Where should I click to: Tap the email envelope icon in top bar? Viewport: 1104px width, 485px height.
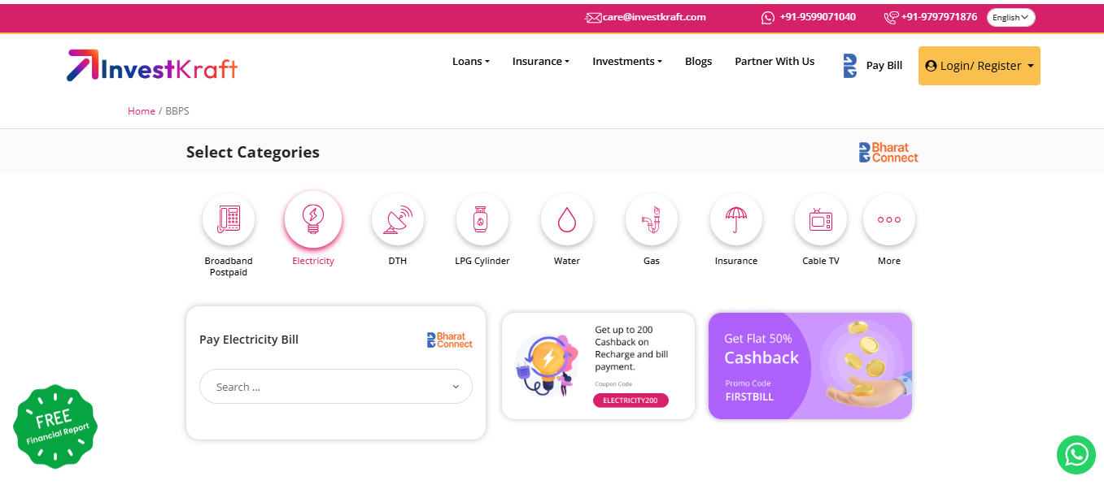pos(593,17)
